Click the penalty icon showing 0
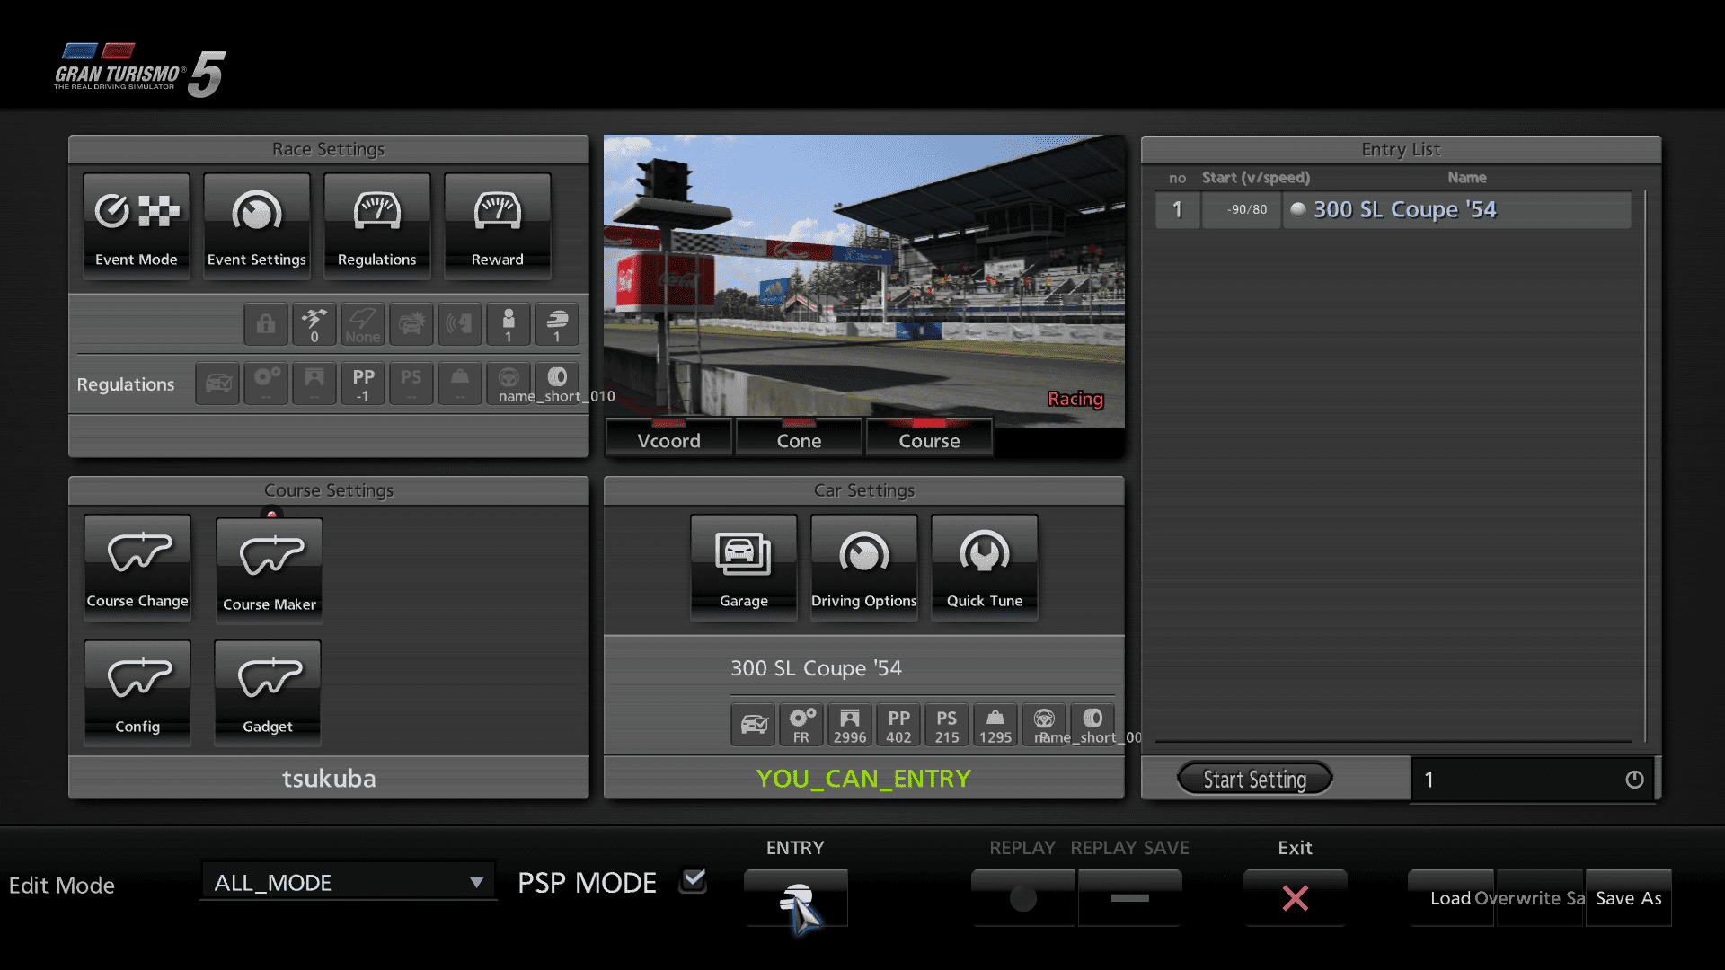The height and width of the screenshot is (970, 1725). [314, 324]
